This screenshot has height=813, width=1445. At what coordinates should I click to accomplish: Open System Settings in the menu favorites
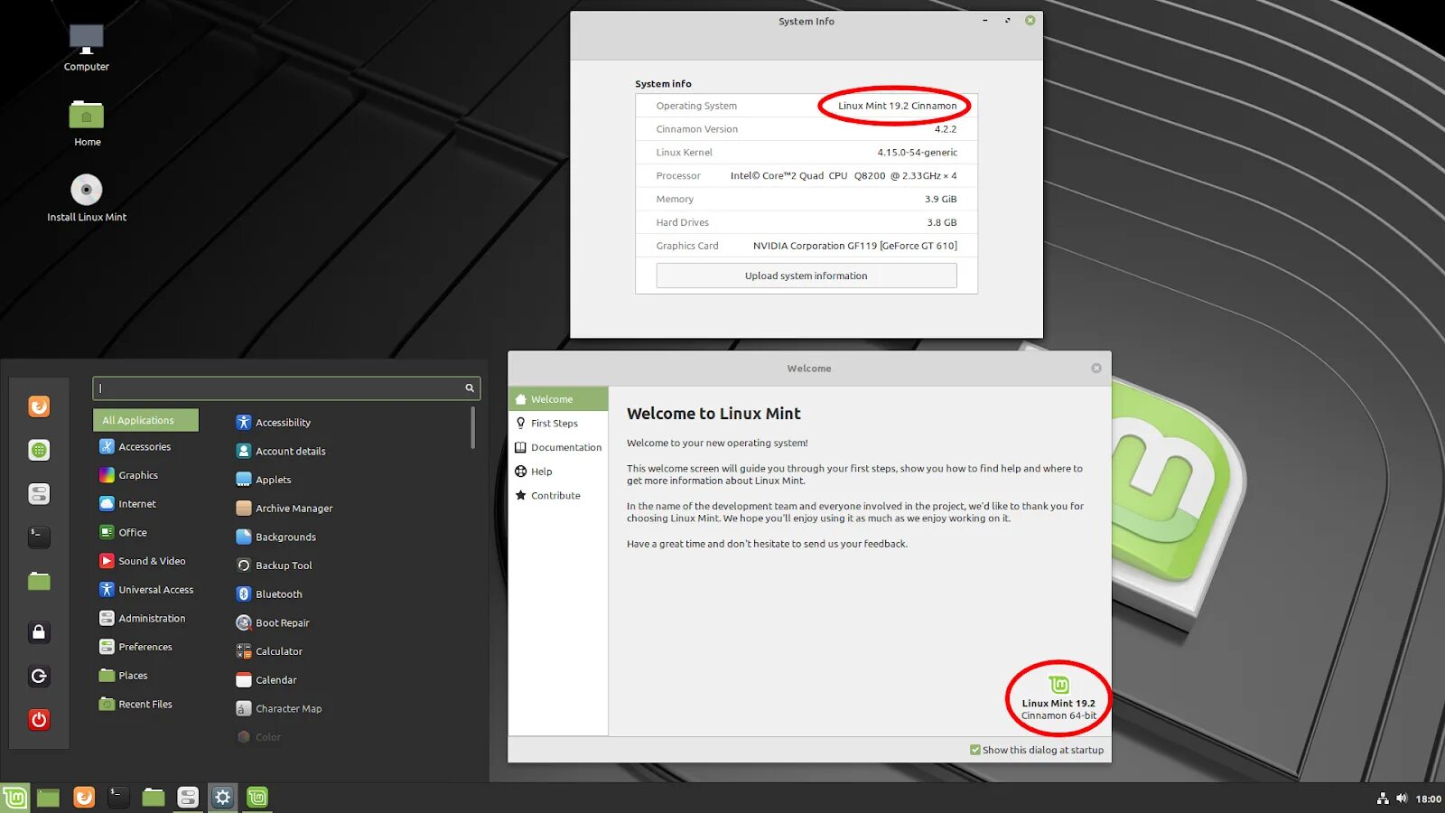point(39,494)
